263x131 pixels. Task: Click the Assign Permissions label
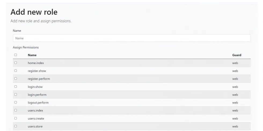click(x=26, y=47)
